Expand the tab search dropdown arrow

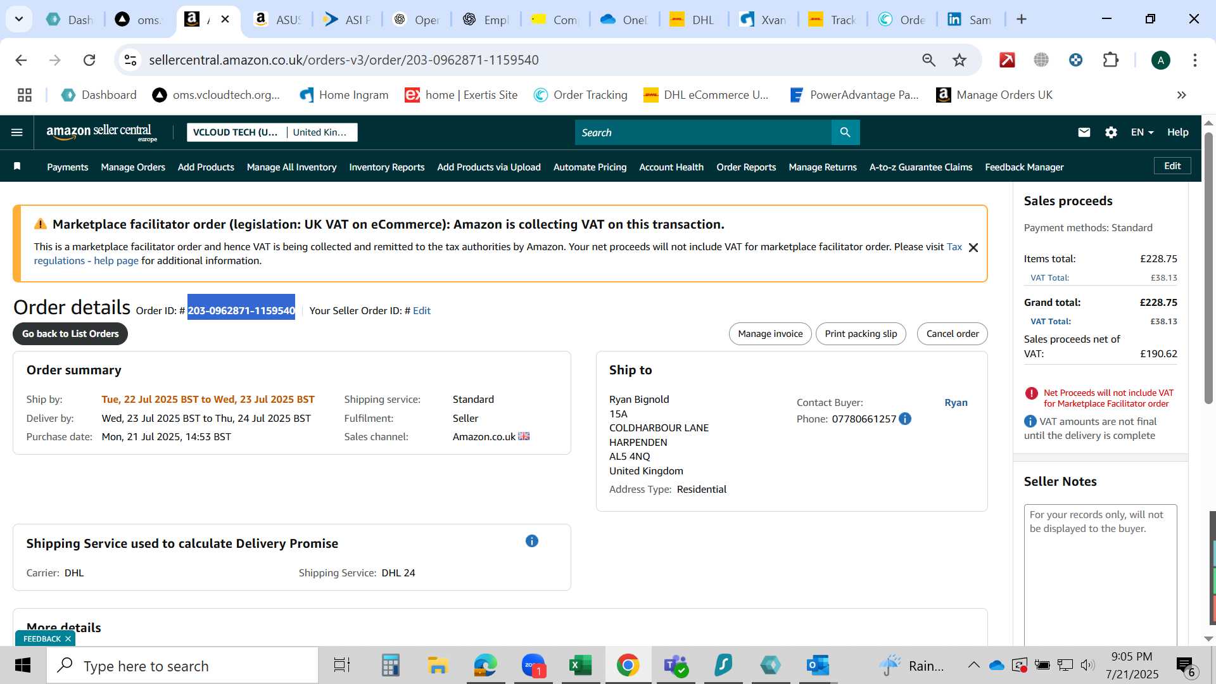(x=19, y=19)
